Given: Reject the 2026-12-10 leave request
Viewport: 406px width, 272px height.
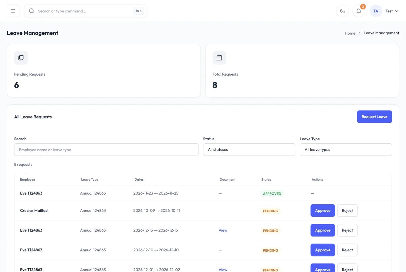Looking at the screenshot, I should tap(347, 250).
